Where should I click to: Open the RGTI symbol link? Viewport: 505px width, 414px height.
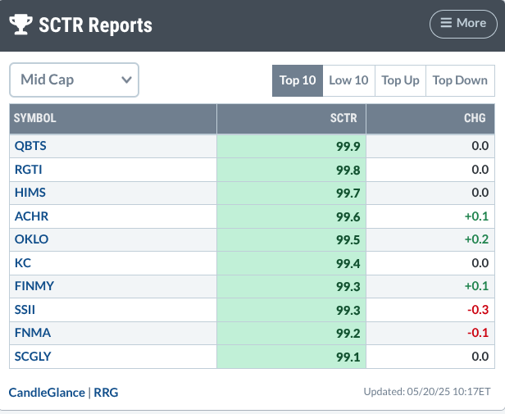[30, 170]
